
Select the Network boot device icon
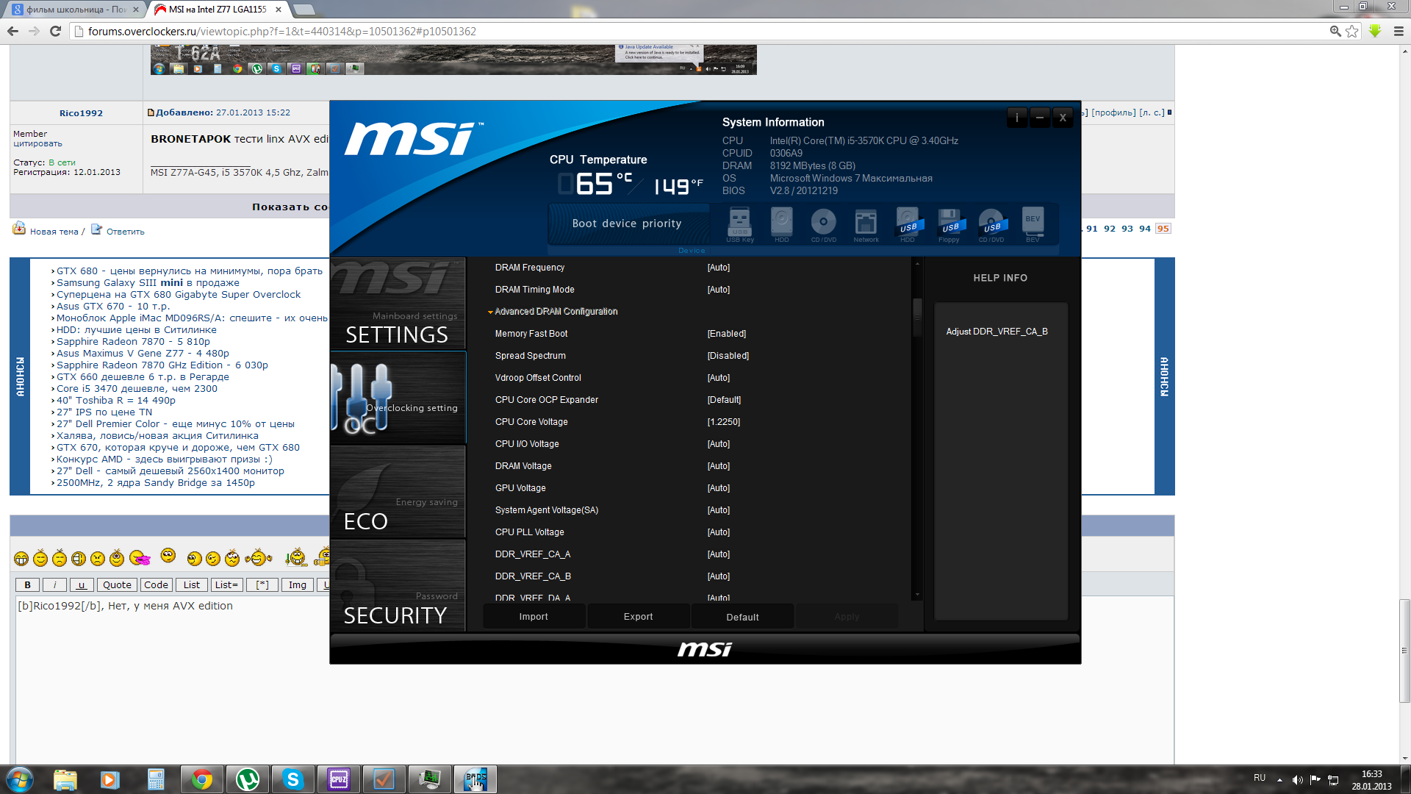click(866, 222)
